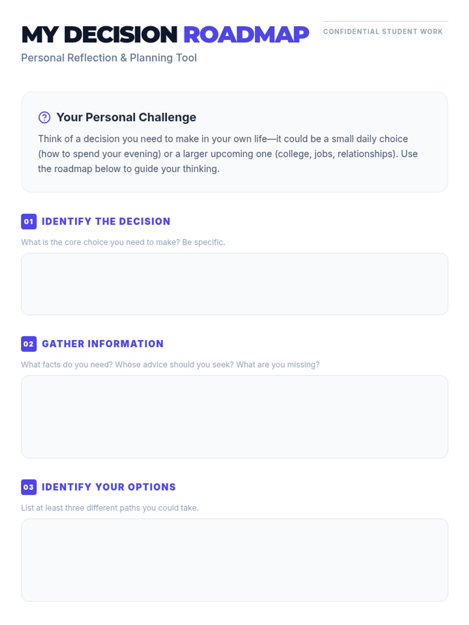This screenshot has height=625, width=469.
Task: Click the Your Personal Challenge heading
Action: coord(126,117)
